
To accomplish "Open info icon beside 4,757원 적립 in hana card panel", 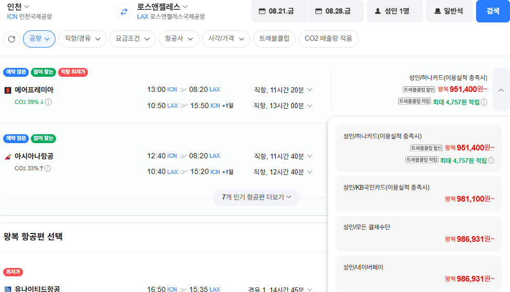I will tap(491, 160).
